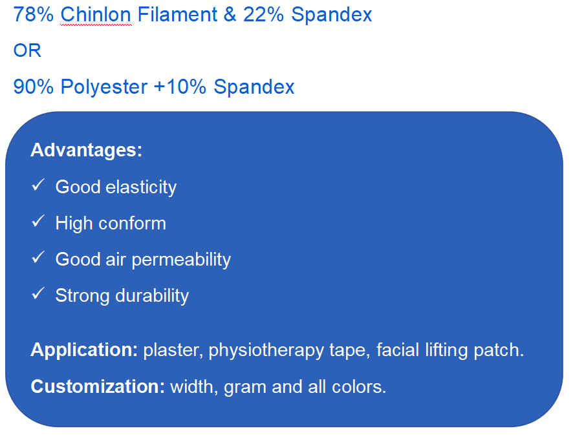The width and height of the screenshot is (573, 442).
Task: Click the checkmark beside Good elasticity
Action: point(38,186)
